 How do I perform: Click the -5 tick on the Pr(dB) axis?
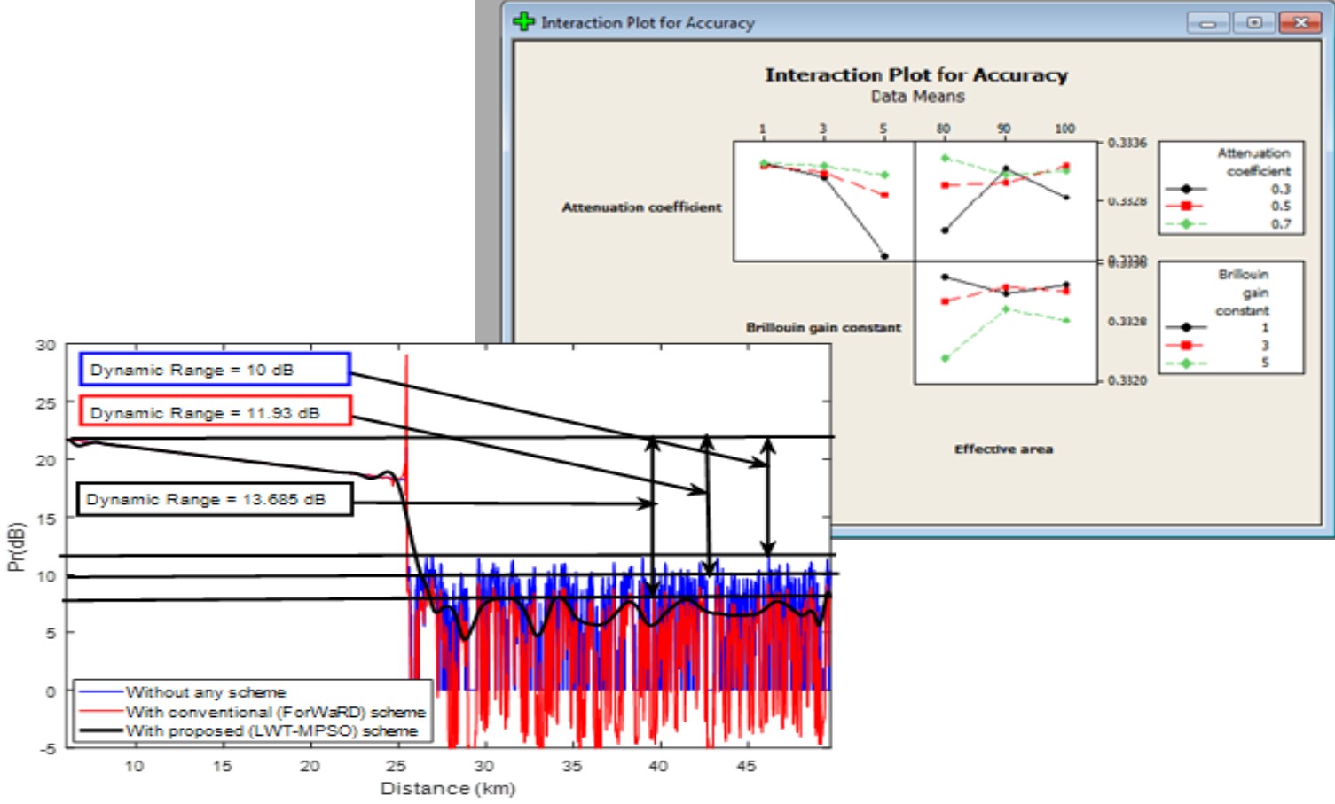pyautogui.click(x=46, y=749)
